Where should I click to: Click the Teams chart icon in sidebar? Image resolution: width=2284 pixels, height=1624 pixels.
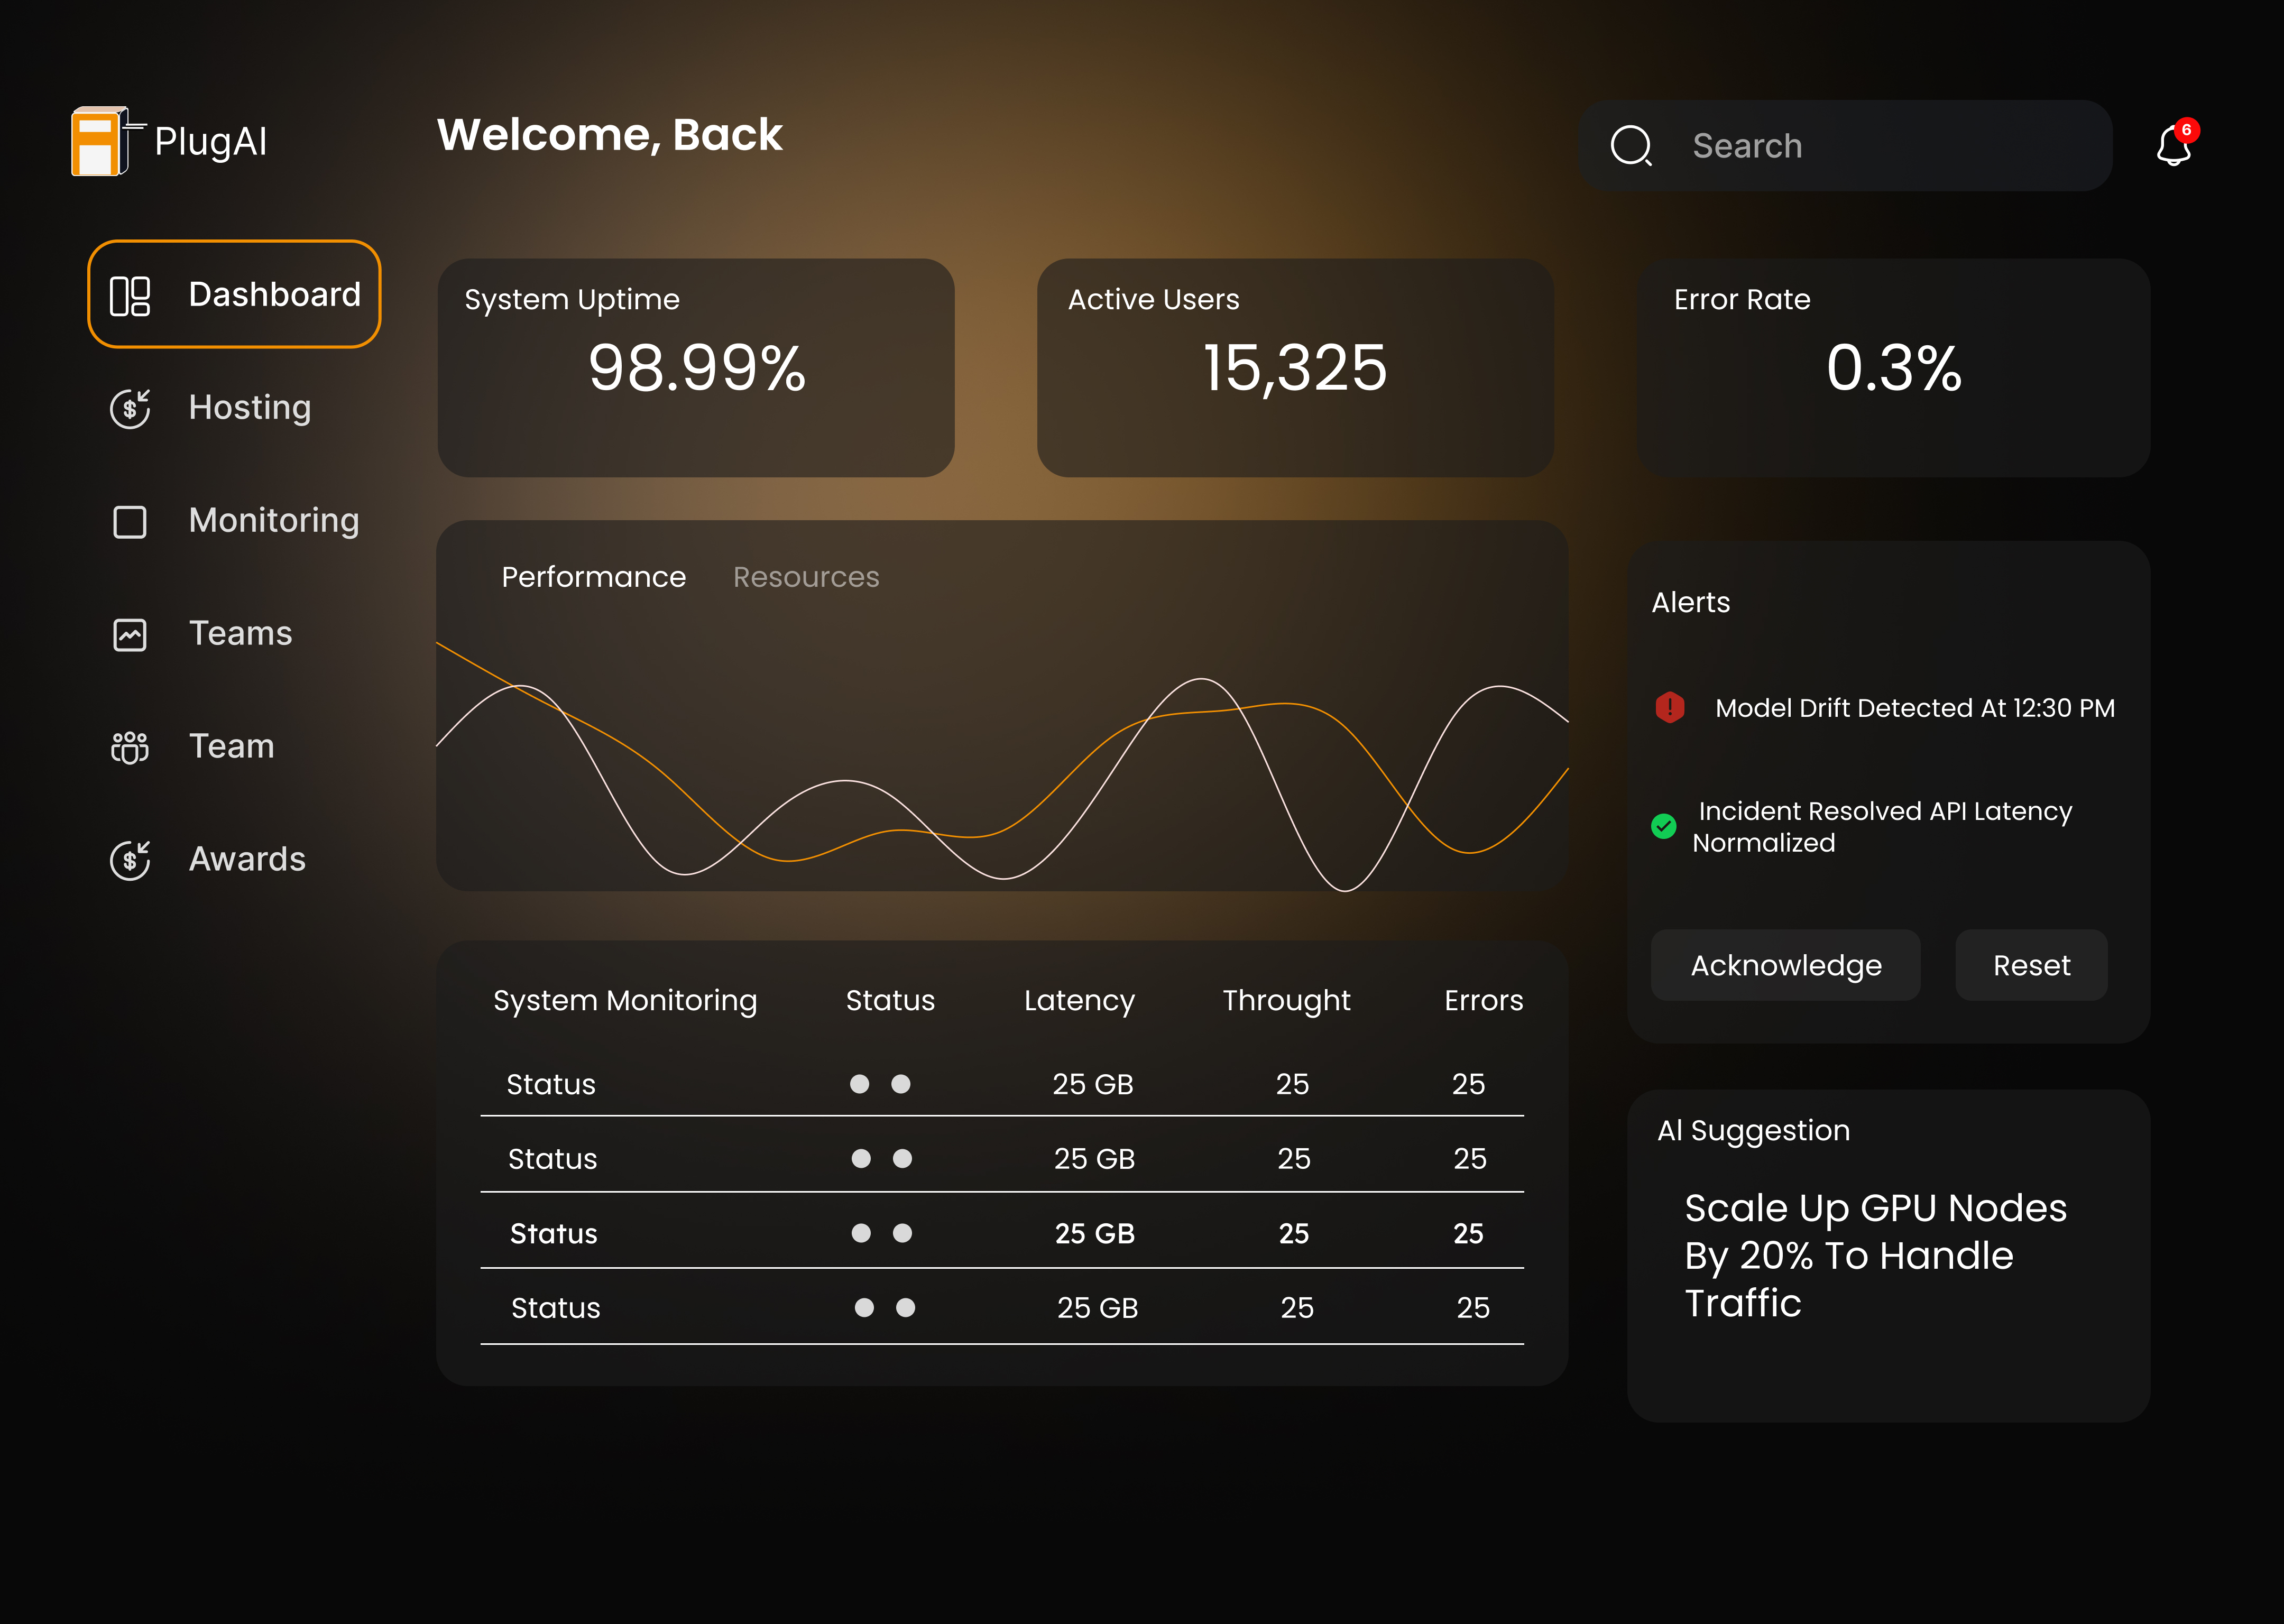click(130, 634)
